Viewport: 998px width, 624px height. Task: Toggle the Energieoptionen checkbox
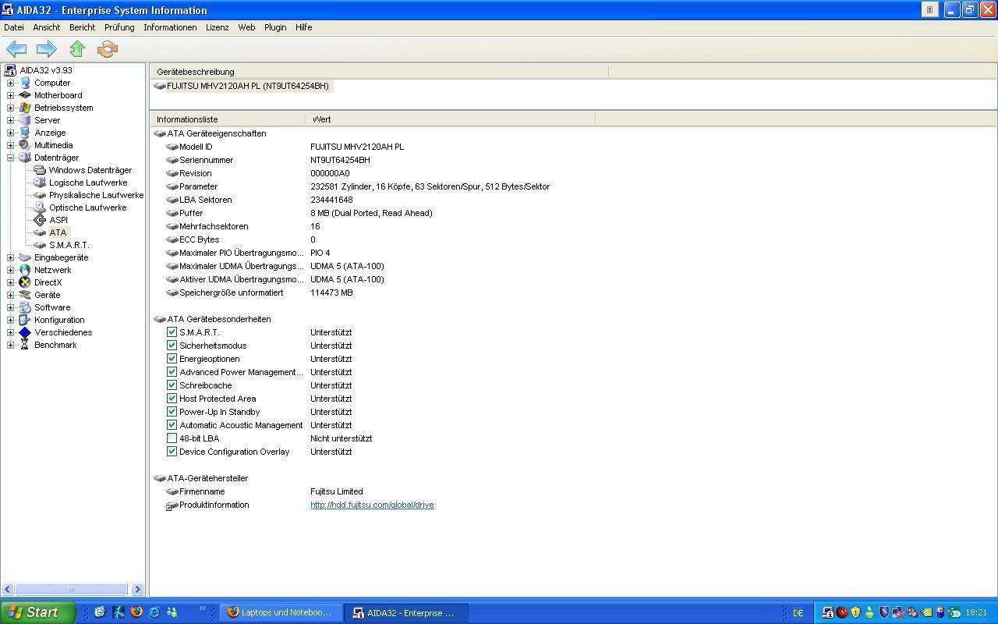pyautogui.click(x=172, y=359)
